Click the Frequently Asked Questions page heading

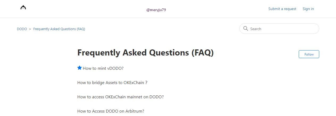coord(146,53)
